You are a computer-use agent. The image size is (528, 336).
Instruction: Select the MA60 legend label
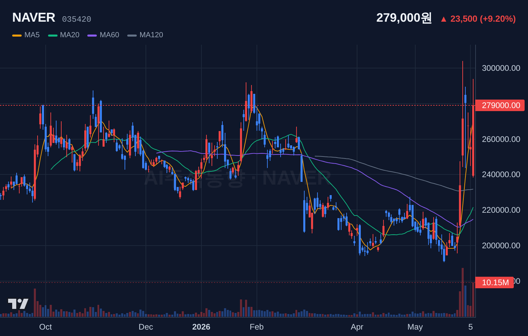(x=109, y=35)
